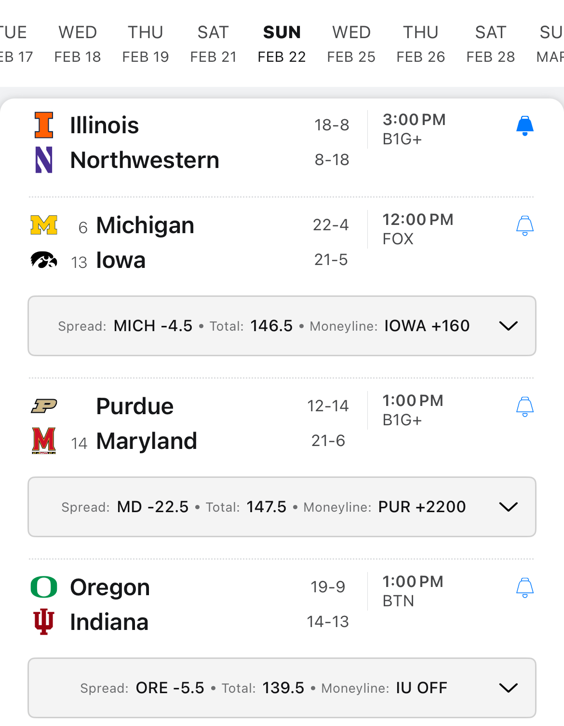Click the MICH -4.5 spread value

(153, 326)
